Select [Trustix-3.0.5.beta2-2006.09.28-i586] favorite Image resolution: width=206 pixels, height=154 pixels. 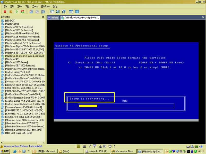pyautogui.click(x=23, y=117)
